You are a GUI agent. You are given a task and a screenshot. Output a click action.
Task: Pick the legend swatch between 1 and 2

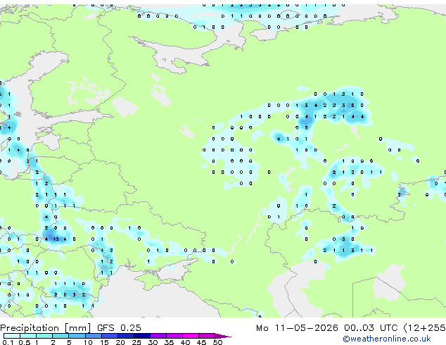(44, 336)
